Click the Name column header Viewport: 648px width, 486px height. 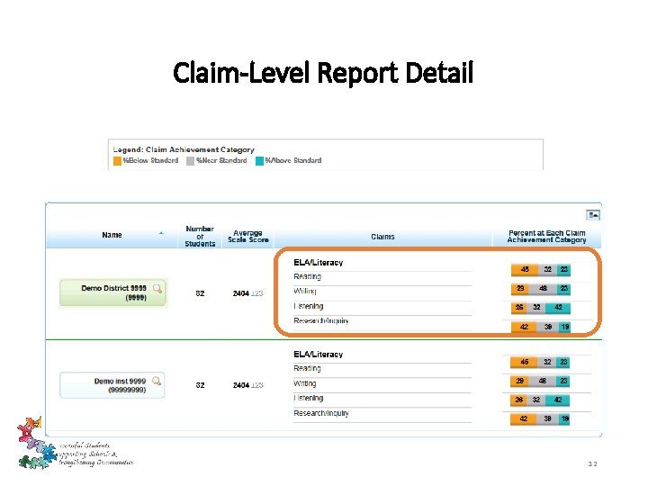[112, 235]
